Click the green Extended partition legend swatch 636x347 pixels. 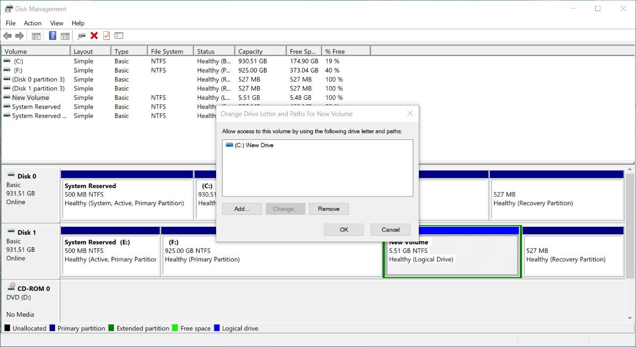(111, 328)
